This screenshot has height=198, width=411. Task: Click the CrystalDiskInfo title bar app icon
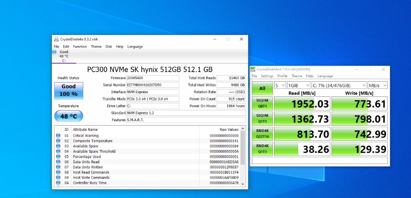coord(56,39)
